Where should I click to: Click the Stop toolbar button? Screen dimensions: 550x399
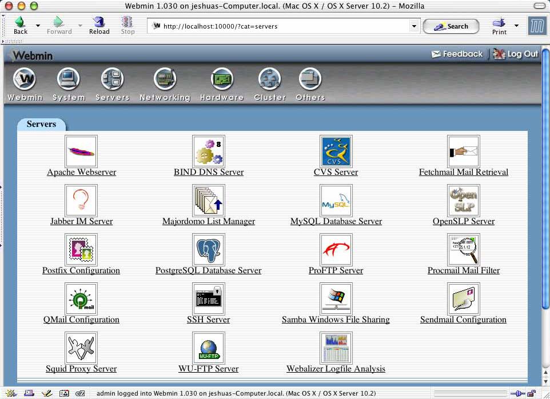(127, 26)
